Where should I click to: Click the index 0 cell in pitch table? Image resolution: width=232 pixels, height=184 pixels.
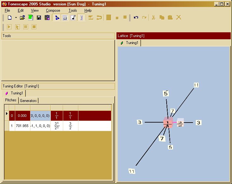[x=12, y=116]
